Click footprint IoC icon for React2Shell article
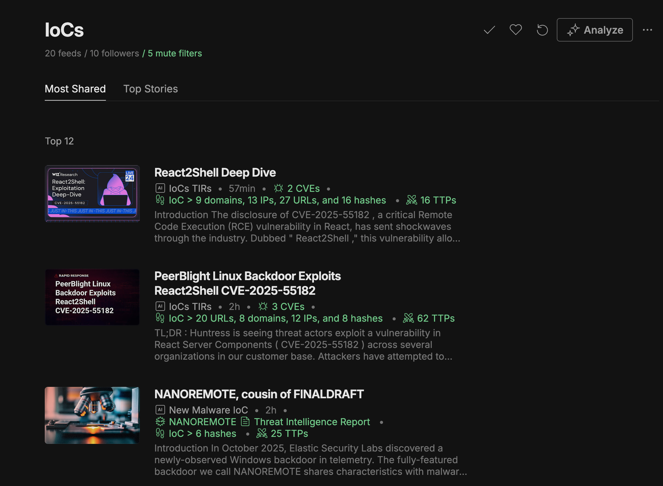 tap(160, 200)
